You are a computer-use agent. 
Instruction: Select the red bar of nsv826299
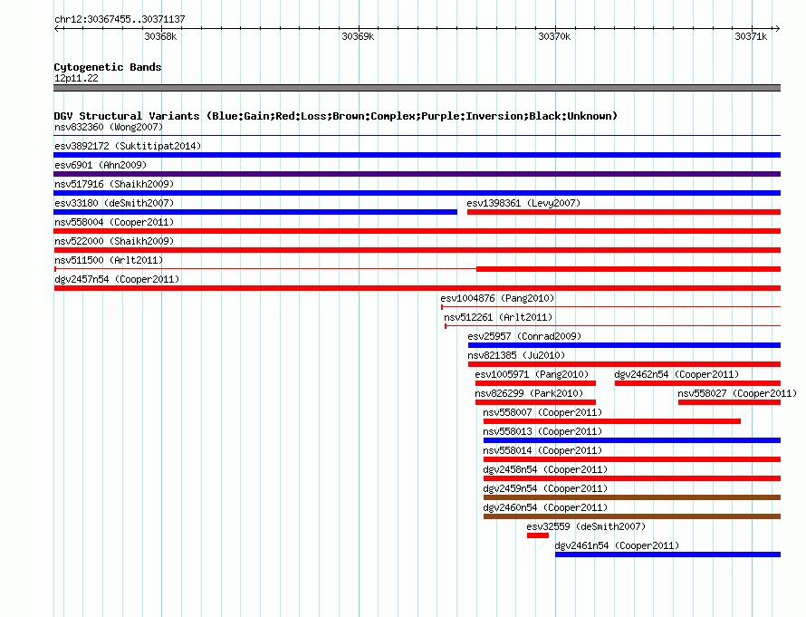[x=535, y=402]
